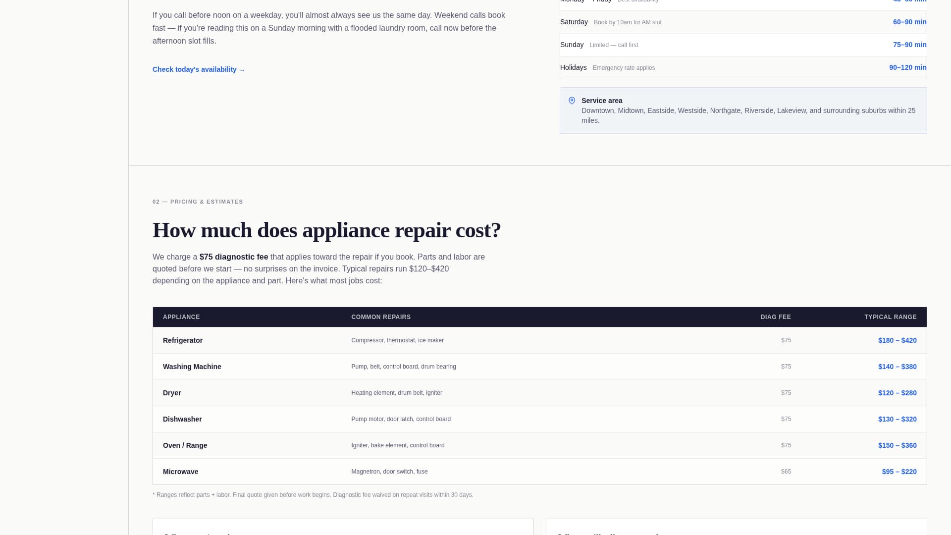
Task: Click the $75 diag fee in Dryer row
Action: click(786, 393)
